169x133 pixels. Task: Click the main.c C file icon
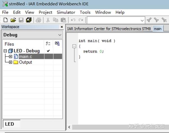(x=16, y=57)
